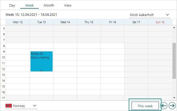Select the Mon 12 column header
Viewport: 177px width, 111px height.
[18, 22]
